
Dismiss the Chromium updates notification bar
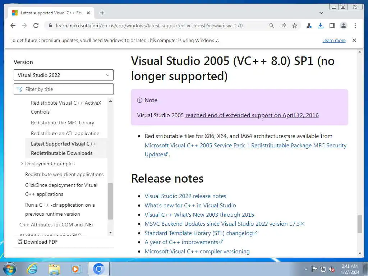(354, 40)
